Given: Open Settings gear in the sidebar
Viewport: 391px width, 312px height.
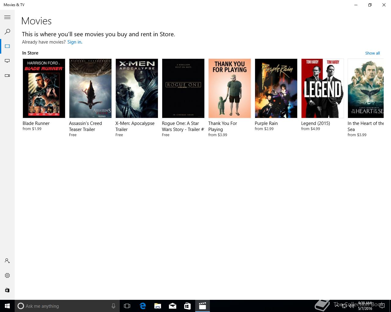Looking at the screenshot, I should pos(7,275).
